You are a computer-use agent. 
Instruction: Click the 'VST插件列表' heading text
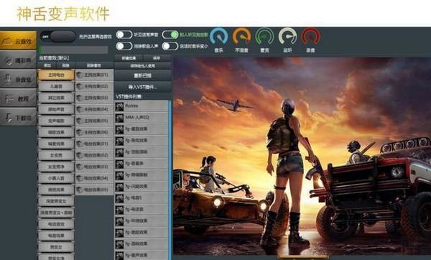(129, 96)
